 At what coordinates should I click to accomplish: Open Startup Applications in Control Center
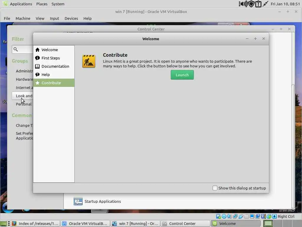[103, 201]
